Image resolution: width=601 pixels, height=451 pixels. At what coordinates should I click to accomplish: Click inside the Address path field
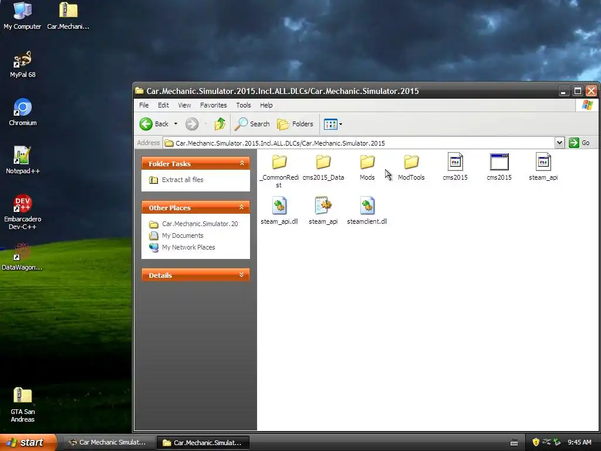(359, 143)
